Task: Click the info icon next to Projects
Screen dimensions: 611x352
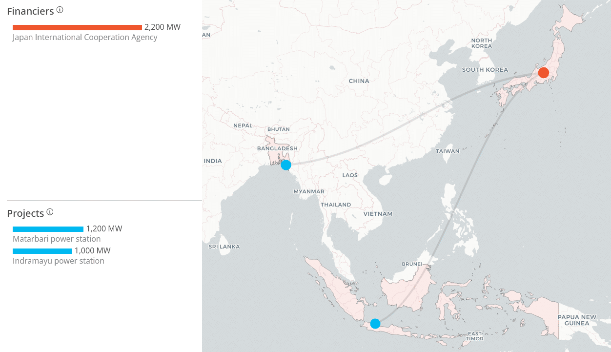Action: point(50,212)
